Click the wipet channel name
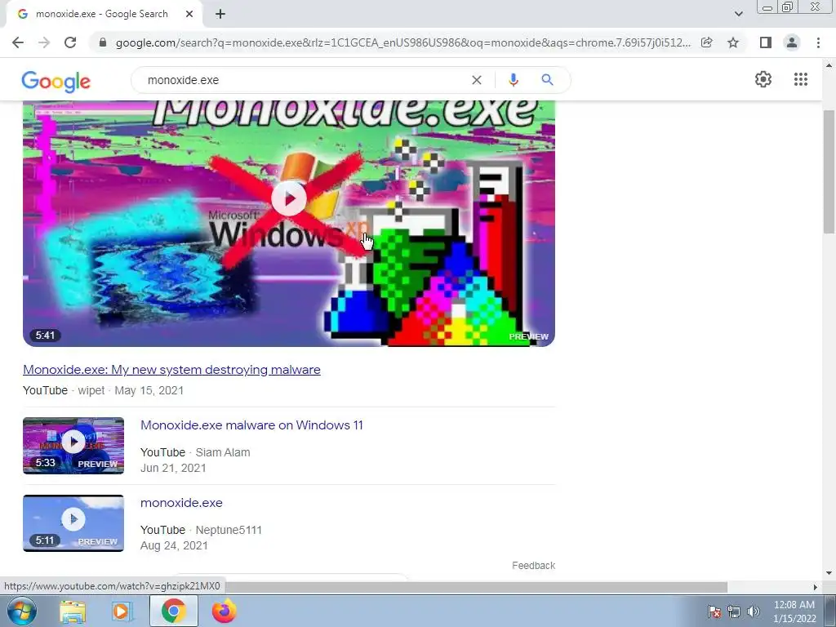This screenshot has height=627, width=836. (91, 390)
